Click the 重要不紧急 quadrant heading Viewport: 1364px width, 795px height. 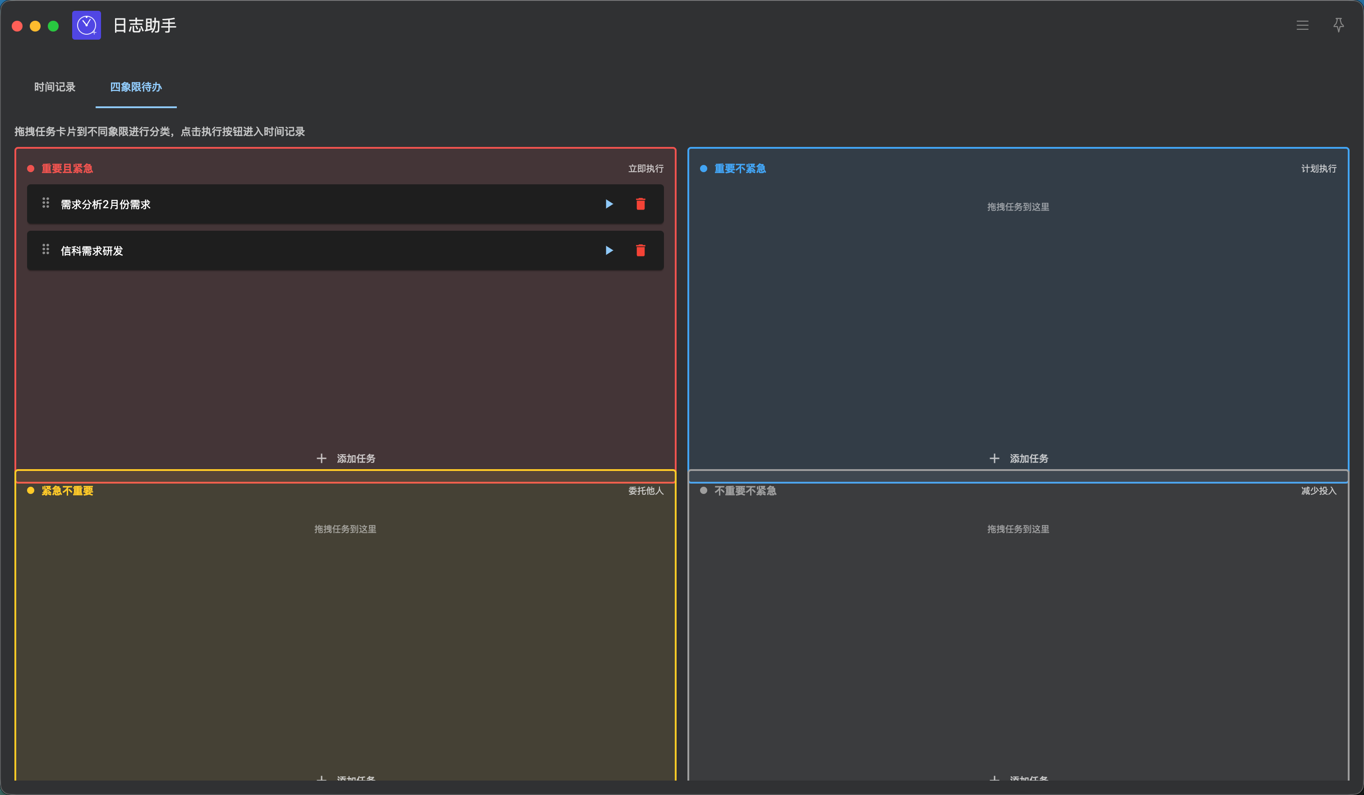[x=740, y=169]
